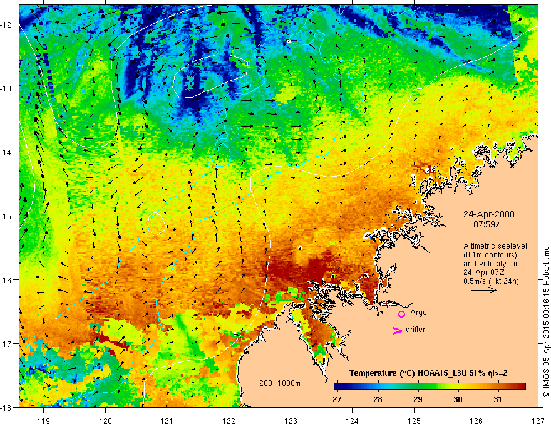551x426 pixels.
Task: Click the longitude axis label 126
Action: (x=476, y=422)
